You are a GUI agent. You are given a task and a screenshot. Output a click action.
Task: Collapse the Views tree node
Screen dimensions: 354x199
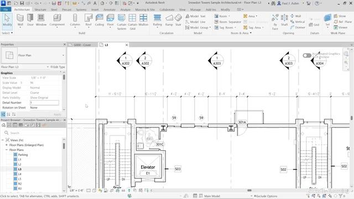(2, 140)
